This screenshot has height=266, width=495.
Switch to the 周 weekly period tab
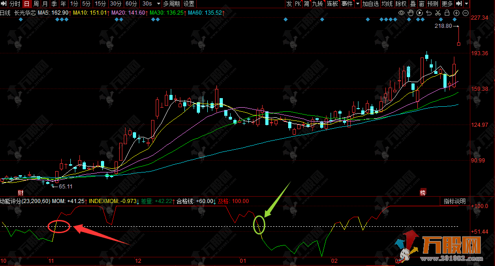(36, 4)
